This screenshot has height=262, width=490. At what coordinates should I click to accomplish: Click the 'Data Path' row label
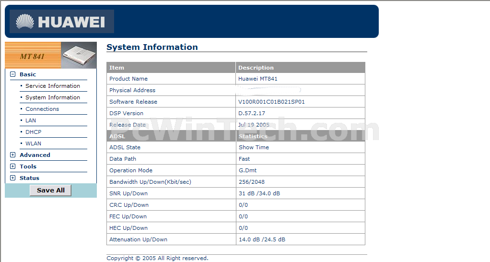point(123,159)
